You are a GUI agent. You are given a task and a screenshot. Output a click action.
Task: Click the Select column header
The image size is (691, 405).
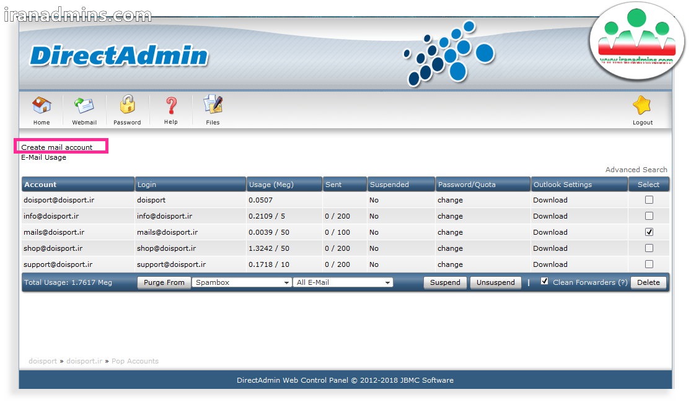click(648, 185)
